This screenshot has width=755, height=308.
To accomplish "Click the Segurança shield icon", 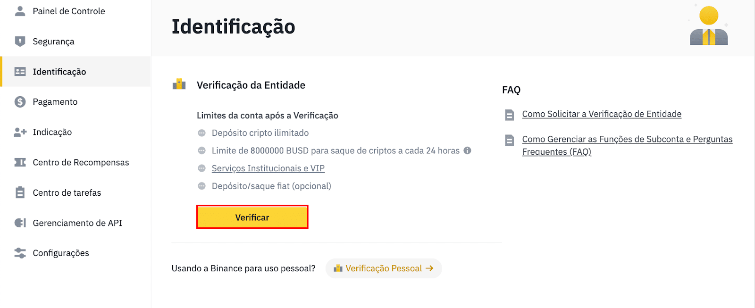I will tap(20, 41).
